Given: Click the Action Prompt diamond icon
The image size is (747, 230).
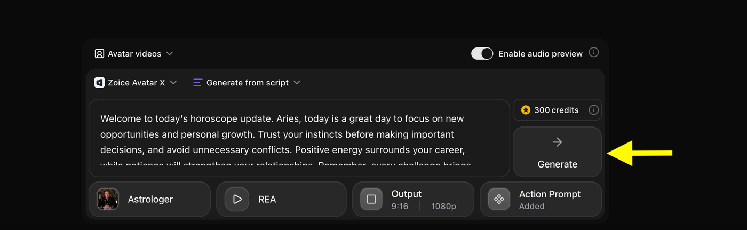Looking at the screenshot, I should (x=499, y=199).
